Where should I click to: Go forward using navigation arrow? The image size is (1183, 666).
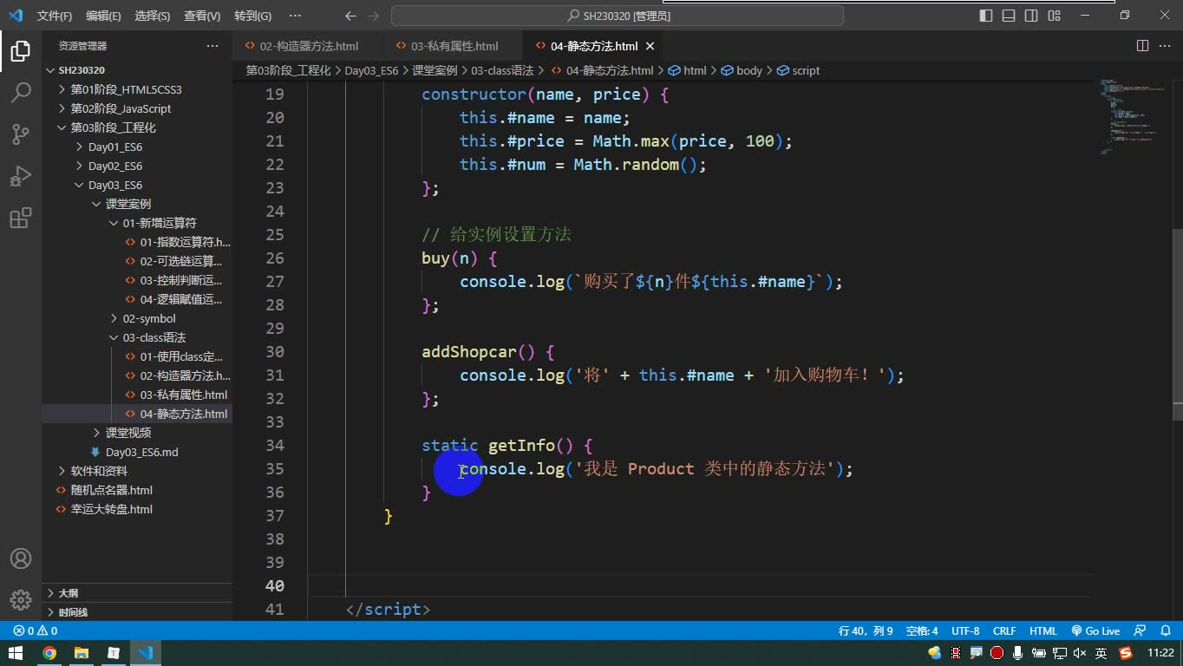pos(373,16)
